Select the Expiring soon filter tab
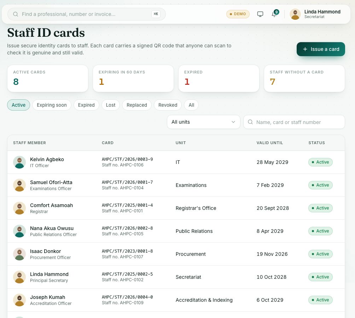 [52, 105]
